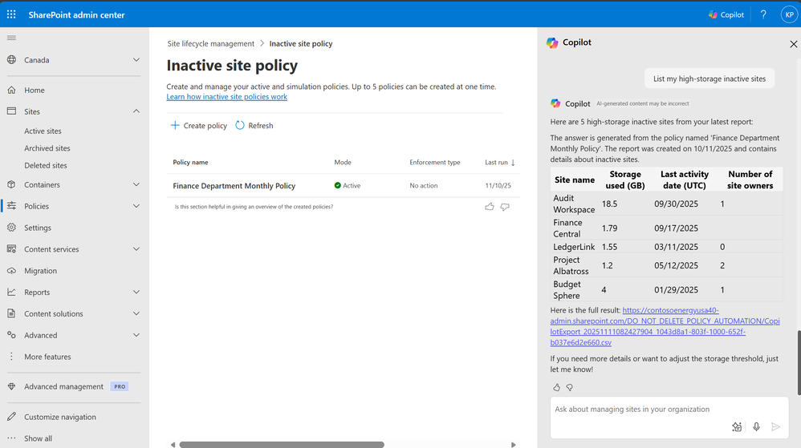801x448 pixels.
Task: Click the Reports chart icon
Action: (x=11, y=292)
